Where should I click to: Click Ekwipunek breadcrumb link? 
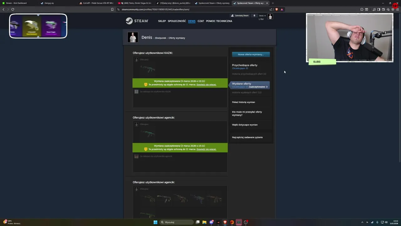pos(160,38)
